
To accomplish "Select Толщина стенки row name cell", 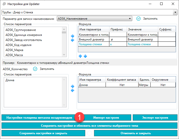I will pos(94,44).
